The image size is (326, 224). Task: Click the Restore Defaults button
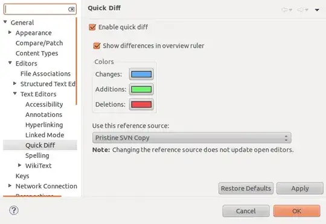(x=246, y=188)
